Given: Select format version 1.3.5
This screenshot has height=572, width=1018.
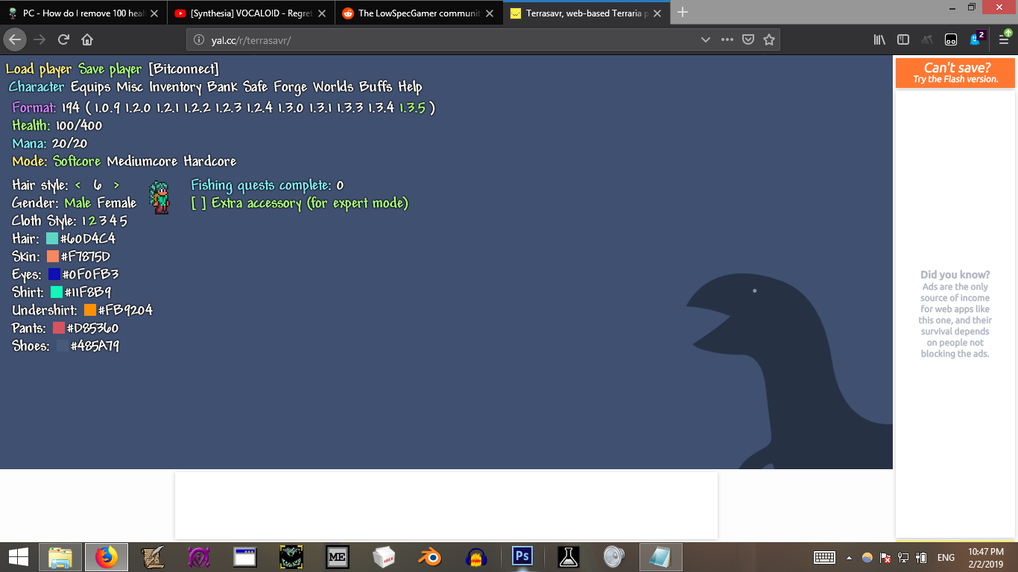Looking at the screenshot, I should click(x=412, y=107).
